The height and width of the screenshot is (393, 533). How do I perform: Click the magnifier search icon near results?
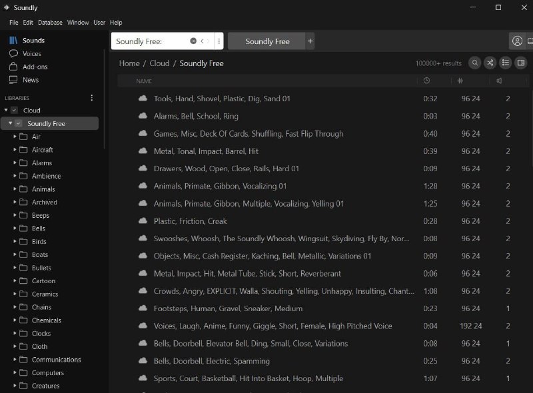(475, 63)
